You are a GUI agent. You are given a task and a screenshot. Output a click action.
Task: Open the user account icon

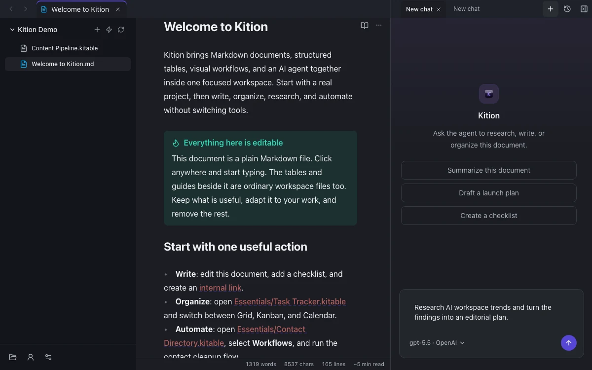(31, 357)
